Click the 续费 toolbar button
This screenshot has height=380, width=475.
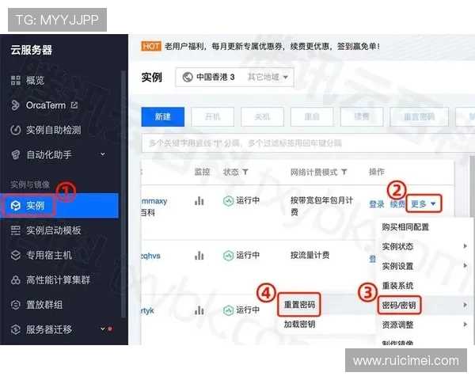(x=362, y=116)
